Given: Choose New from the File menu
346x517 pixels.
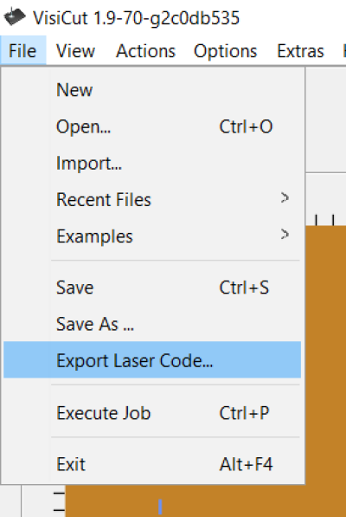Looking at the screenshot, I should [x=152, y=90].
